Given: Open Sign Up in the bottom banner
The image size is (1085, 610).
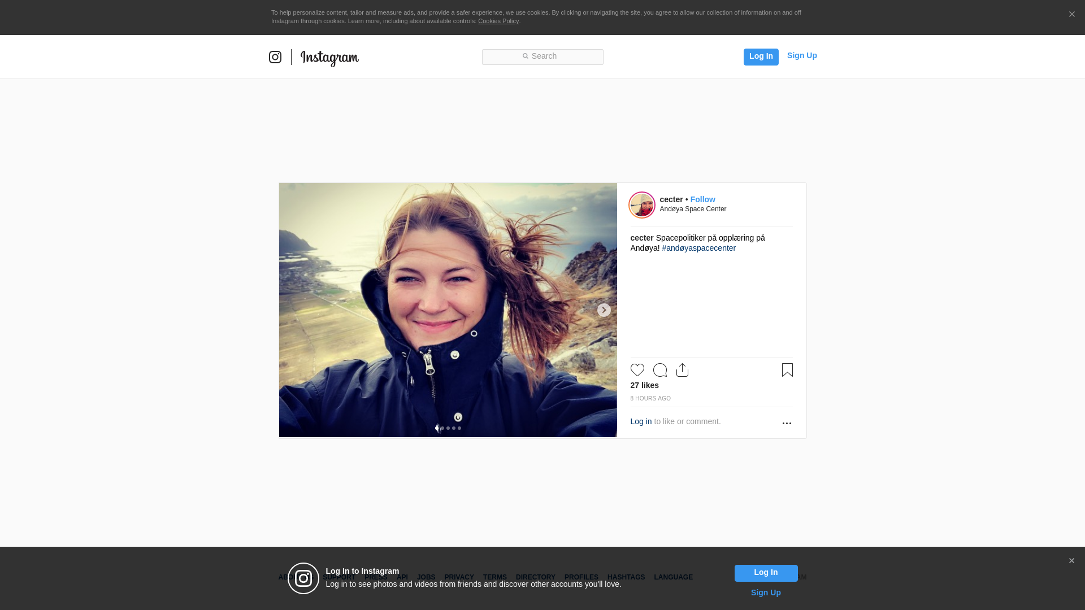Looking at the screenshot, I should (x=766, y=592).
